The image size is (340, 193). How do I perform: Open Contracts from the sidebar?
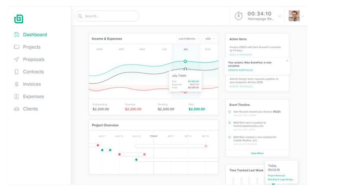(x=33, y=72)
